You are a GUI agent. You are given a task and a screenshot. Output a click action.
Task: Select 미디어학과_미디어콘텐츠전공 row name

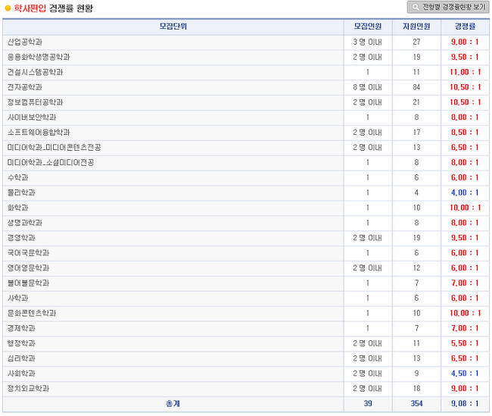coord(54,147)
